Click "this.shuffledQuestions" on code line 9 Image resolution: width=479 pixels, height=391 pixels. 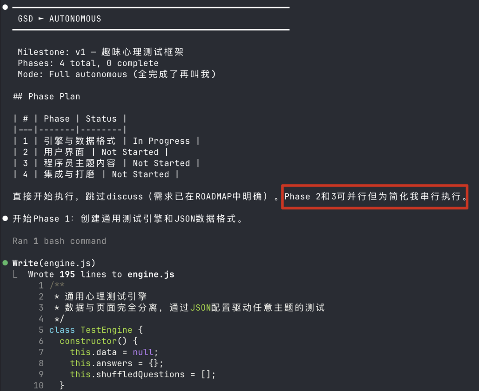[x=128, y=374]
